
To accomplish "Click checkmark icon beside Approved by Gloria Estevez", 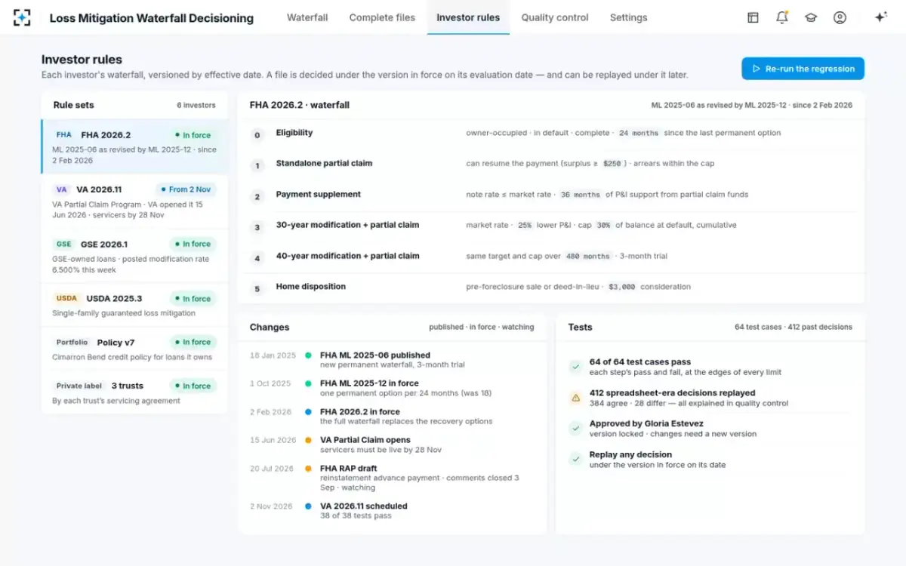I will (x=575, y=428).
